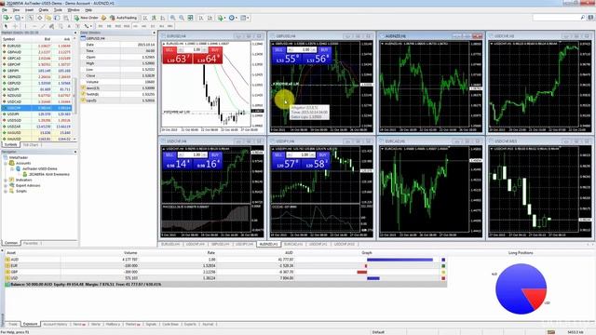Switch chart to bar chart type
The width and height of the screenshot is (596, 335).
point(145,18)
